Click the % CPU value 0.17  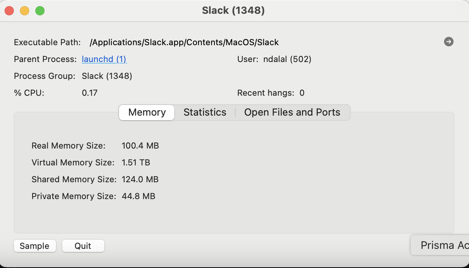tap(90, 93)
